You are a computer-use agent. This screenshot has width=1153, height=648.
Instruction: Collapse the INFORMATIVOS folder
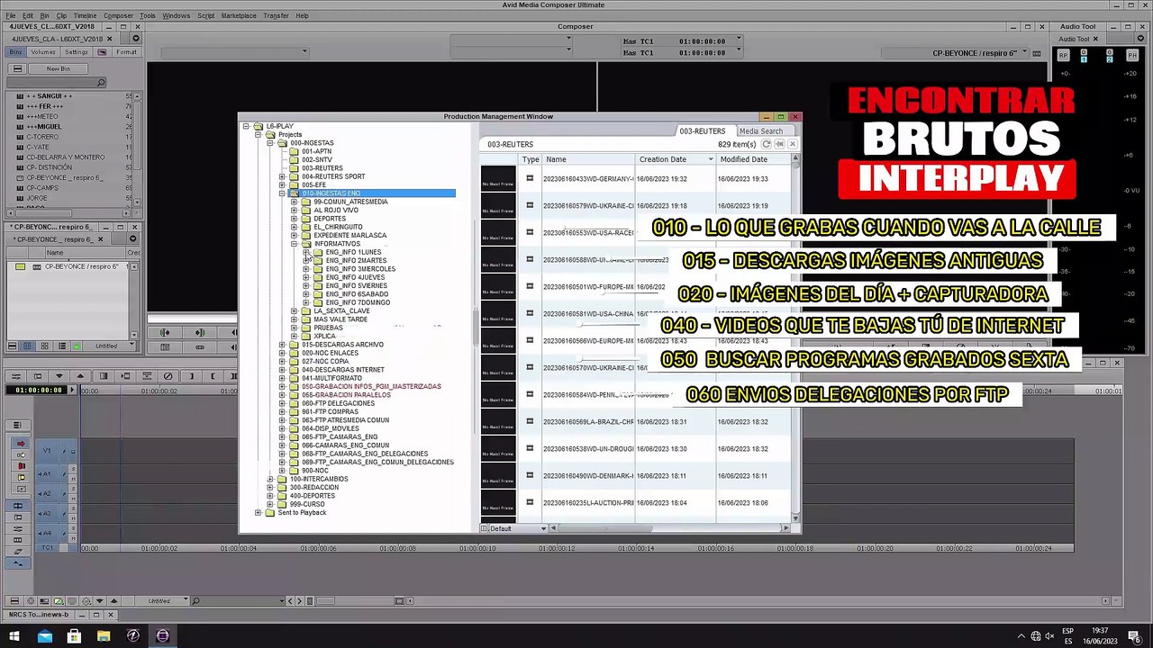coord(294,244)
